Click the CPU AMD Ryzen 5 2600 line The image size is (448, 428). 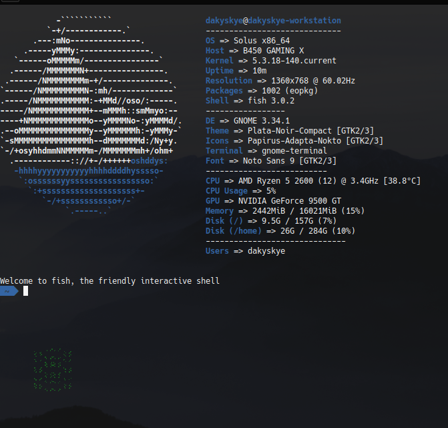click(x=312, y=181)
